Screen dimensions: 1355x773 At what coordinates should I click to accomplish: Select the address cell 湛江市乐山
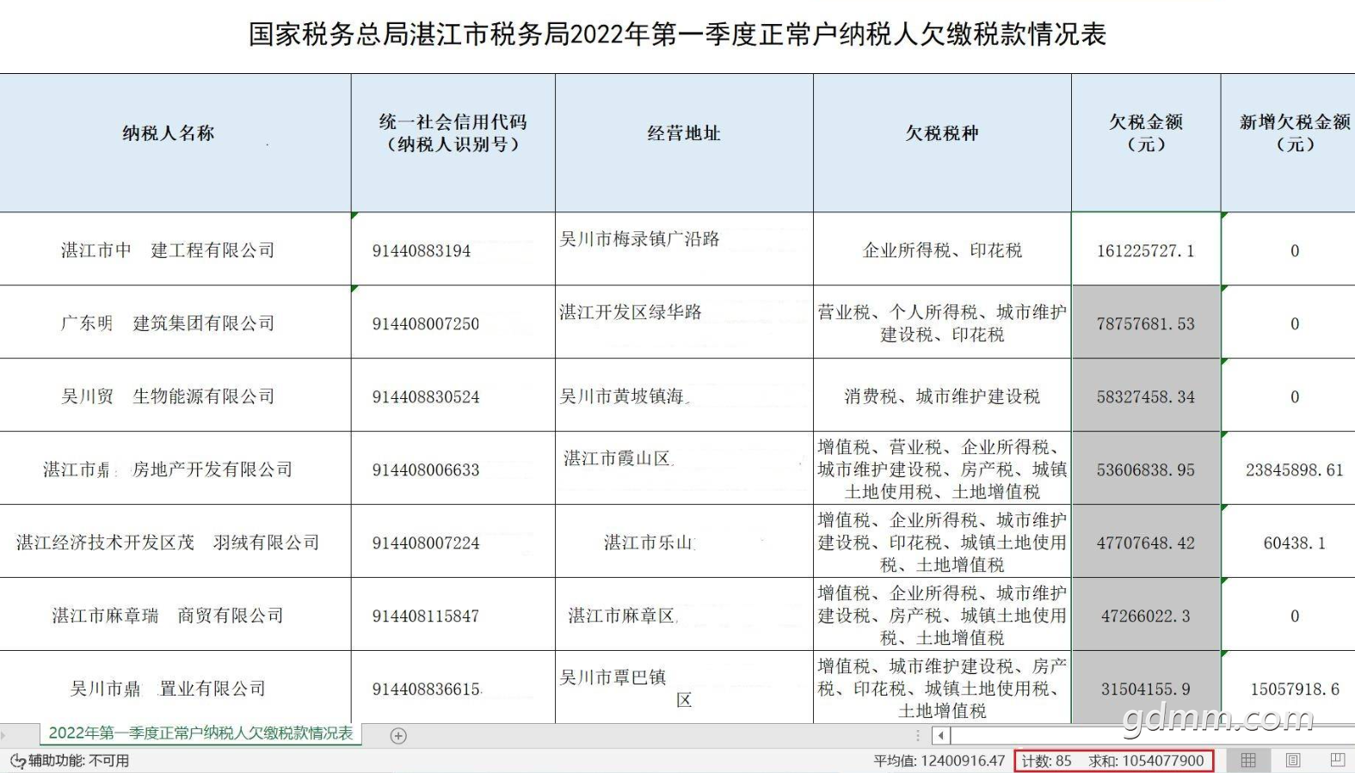[684, 542]
